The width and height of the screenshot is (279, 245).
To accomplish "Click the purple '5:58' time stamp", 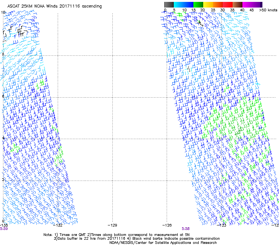I will pyautogui.click(x=185, y=229).
